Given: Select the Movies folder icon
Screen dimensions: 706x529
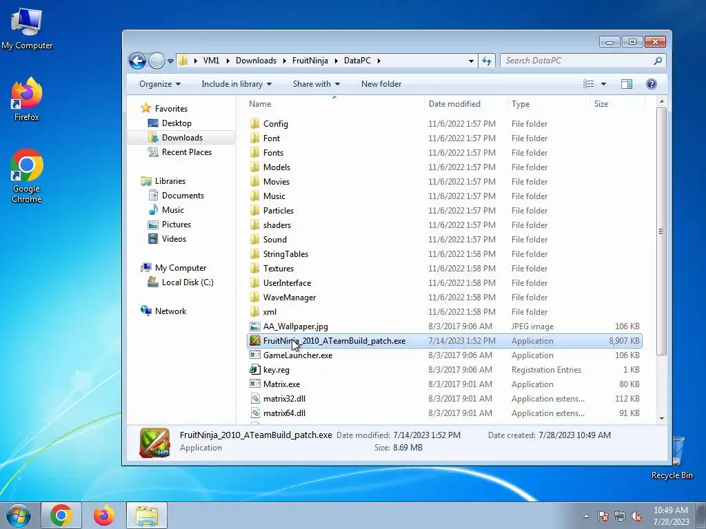Looking at the screenshot, I should (x=255, y=181).
